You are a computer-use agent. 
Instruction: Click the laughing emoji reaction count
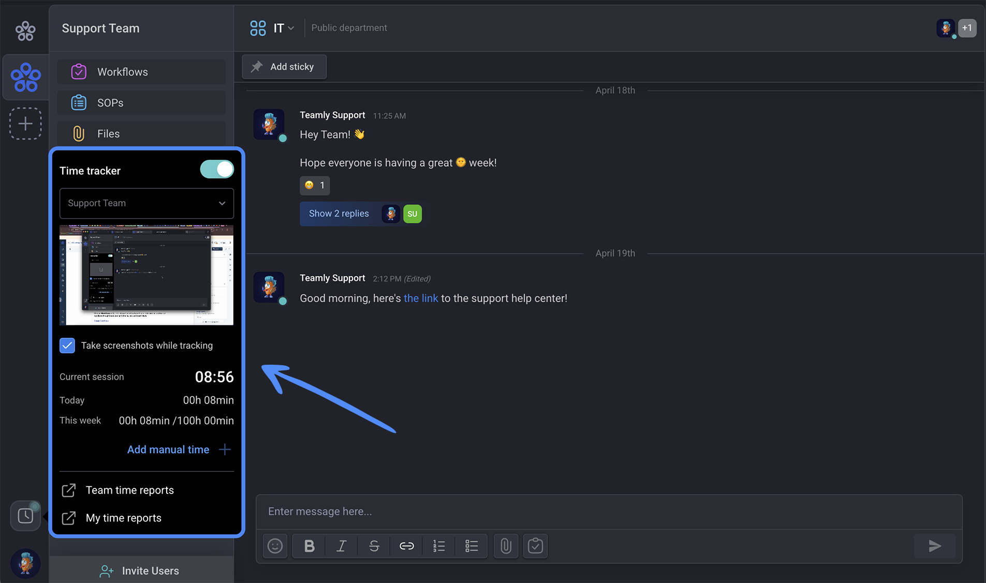(x=315, y=185)
